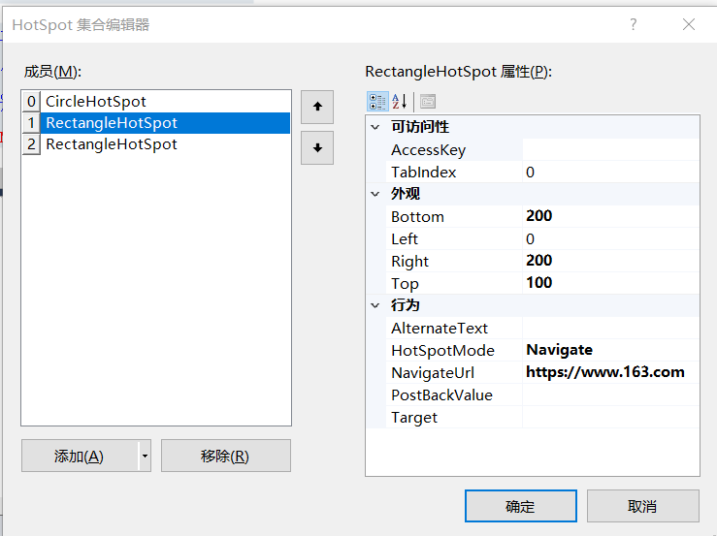Screen dimensions: 717x536
Task: Click the help question mark icon
Action: (634, 25)
